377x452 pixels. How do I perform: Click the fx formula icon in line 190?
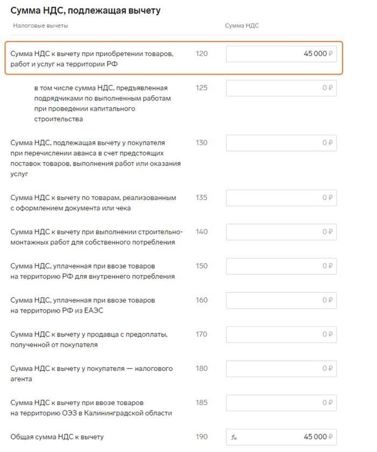[x=234, y=437]
